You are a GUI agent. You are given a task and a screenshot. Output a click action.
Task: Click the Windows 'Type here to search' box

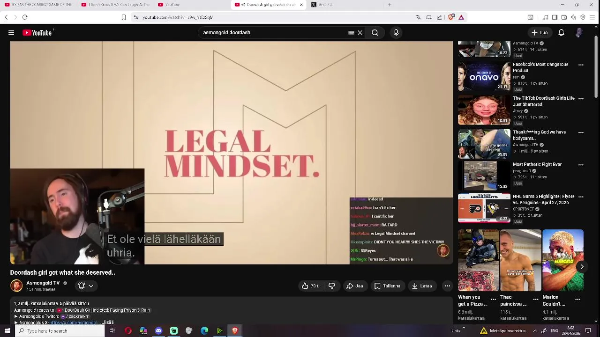click(x=60, y=331)
